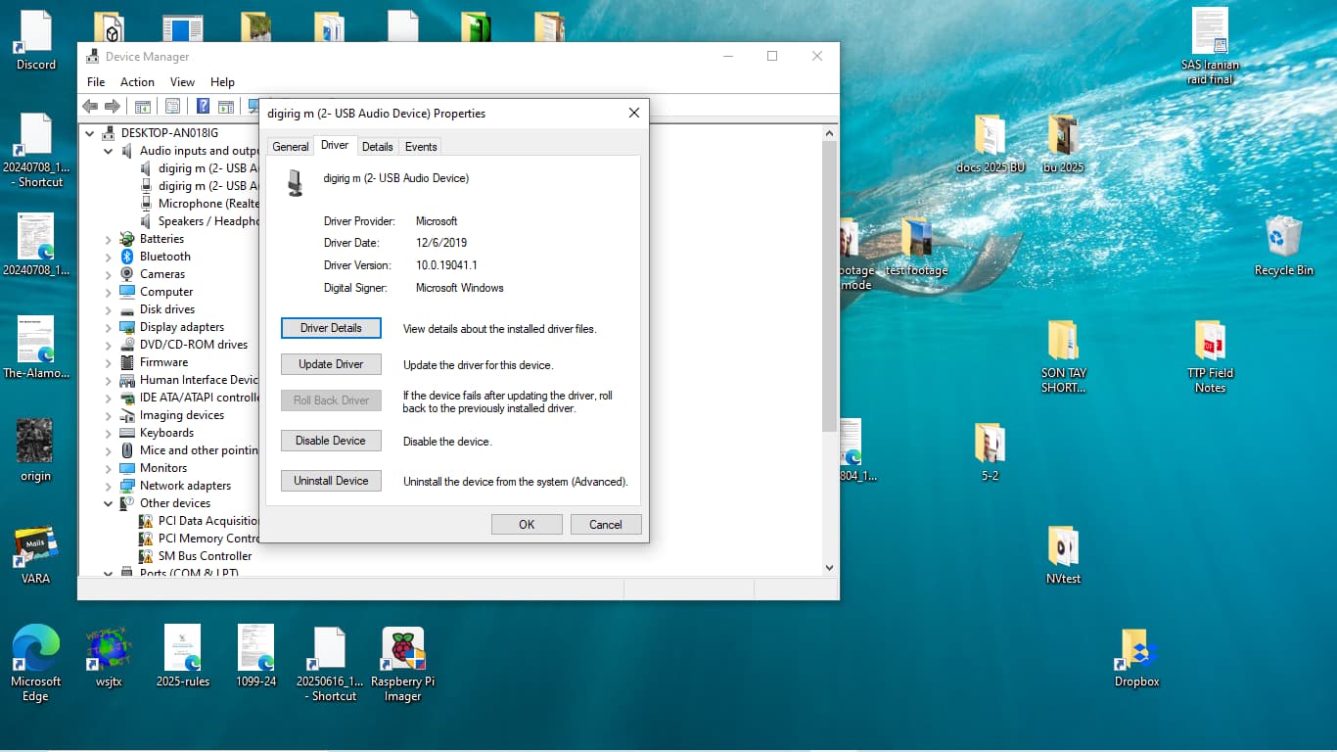Click the Back arrow in Device Manager toolbar
The height and width of the screenshot is (752, 1337).
(90, 107)
